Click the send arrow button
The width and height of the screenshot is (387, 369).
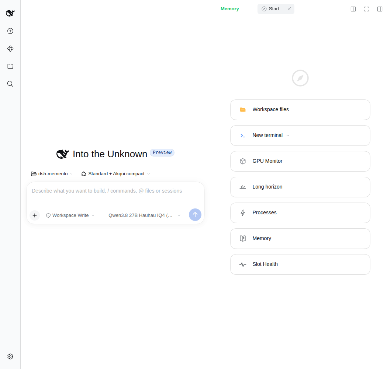point(195,215)
